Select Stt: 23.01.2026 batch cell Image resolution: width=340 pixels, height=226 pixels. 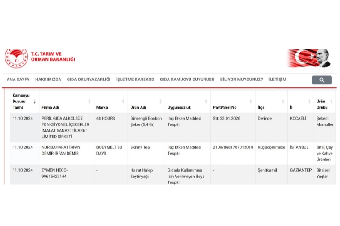point(233,128)
